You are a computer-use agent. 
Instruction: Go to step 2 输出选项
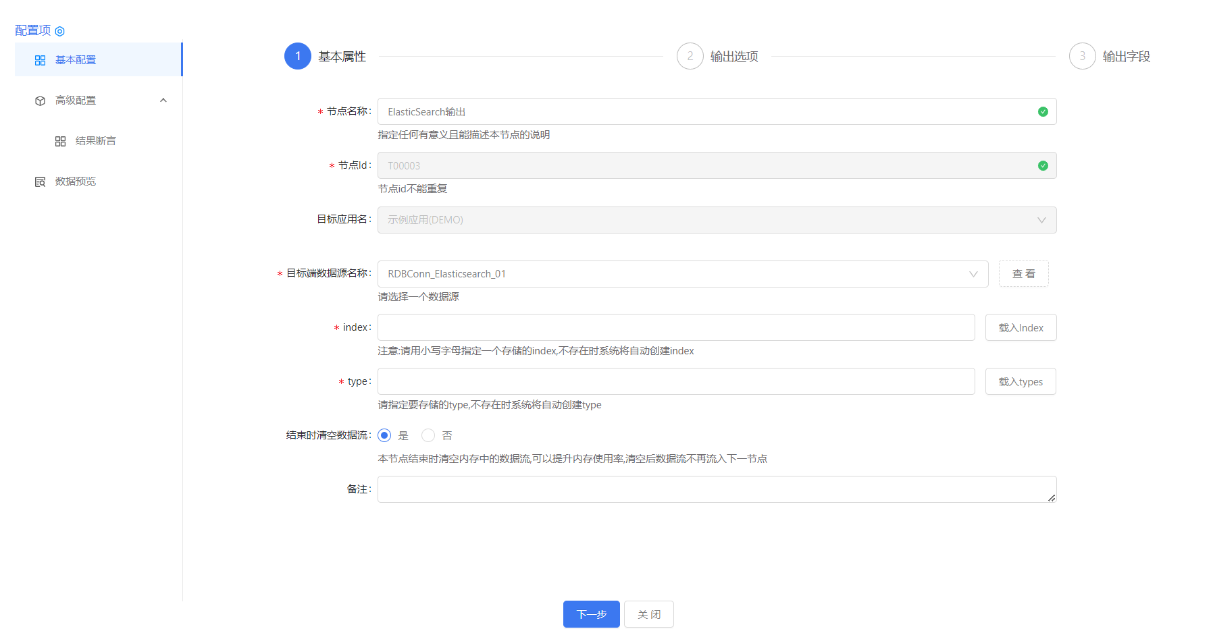tap(690, 56)
